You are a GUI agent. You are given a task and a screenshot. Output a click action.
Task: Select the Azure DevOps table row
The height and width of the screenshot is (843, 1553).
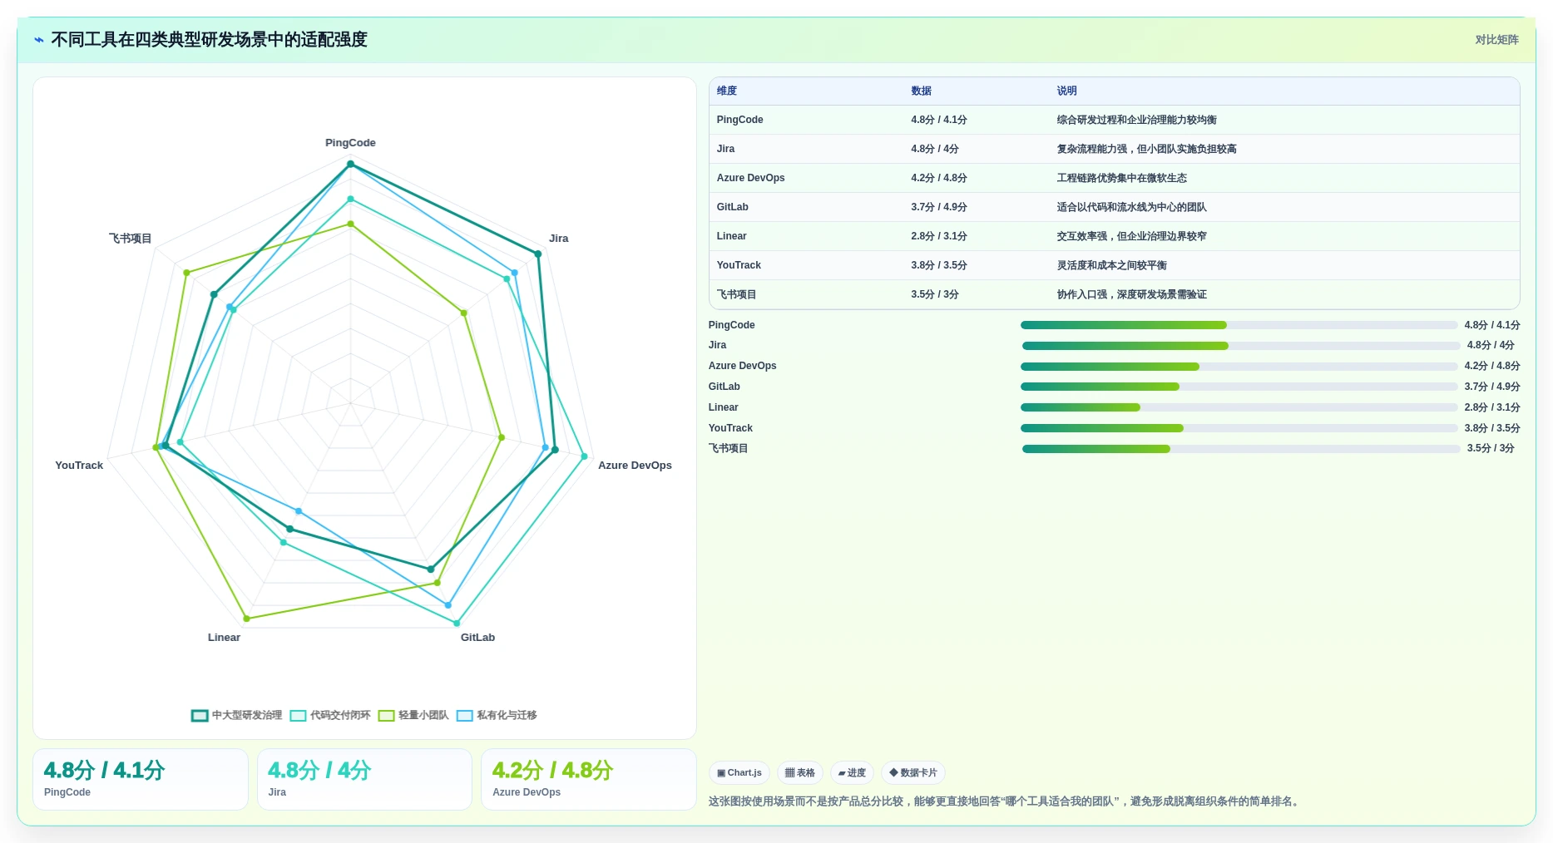[x=1114, y=178]
